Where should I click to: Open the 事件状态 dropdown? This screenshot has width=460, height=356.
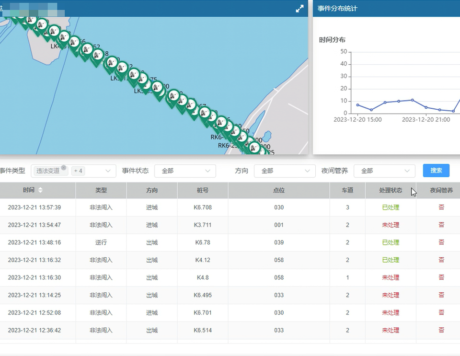[185, 171]
